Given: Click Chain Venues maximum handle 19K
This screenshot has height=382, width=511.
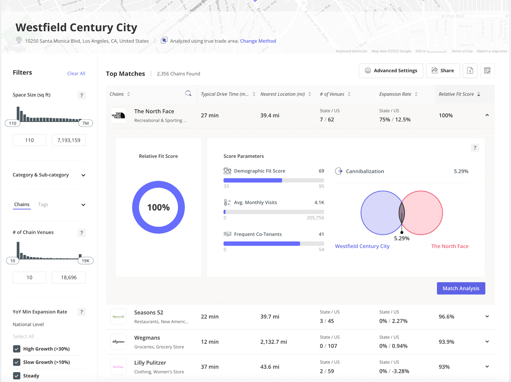Looking at the screenshot, I should click(x=86, y=261).
